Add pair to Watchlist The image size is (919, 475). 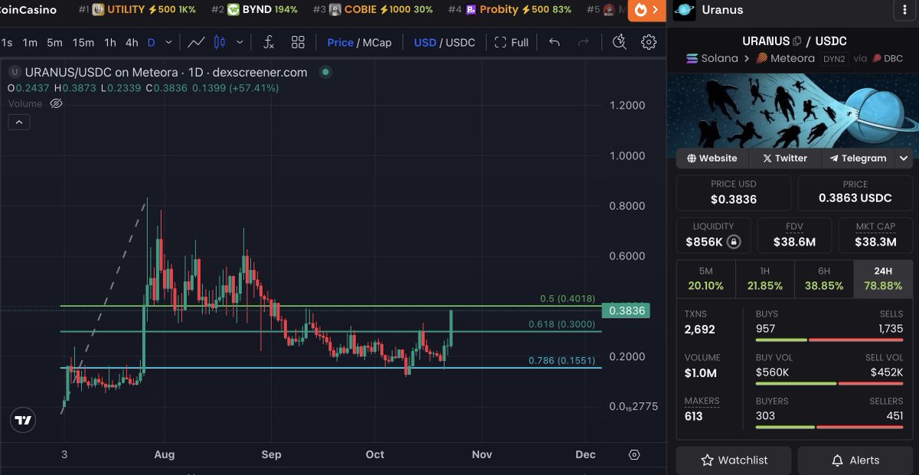734,460
